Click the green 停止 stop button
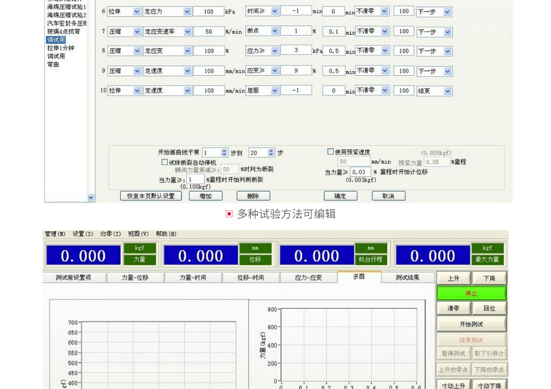This screenshot has width=551, height=389. [x=471, y=293]
